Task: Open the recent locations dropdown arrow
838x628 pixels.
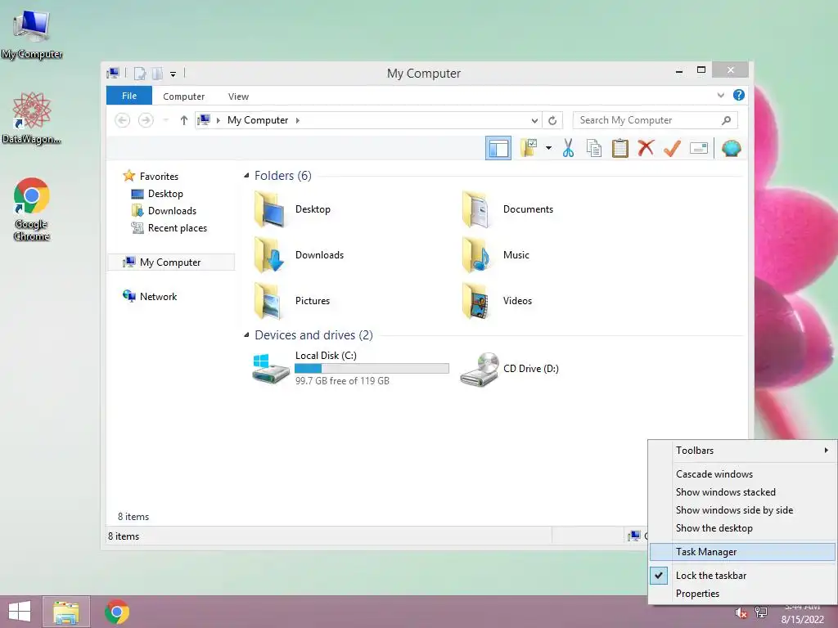Action: 165,120
